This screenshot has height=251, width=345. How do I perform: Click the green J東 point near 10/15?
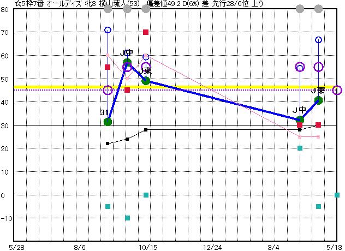tap(146, 81)
